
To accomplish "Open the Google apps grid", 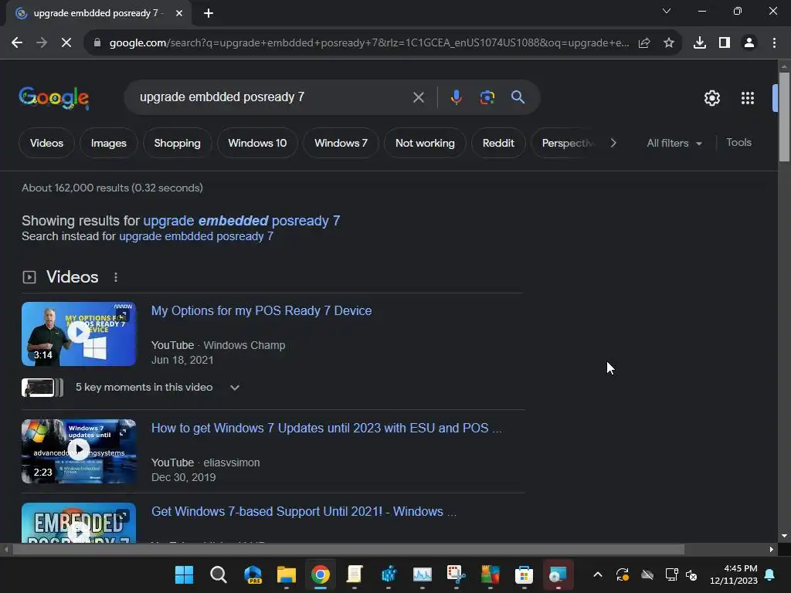I will pos(748,98).
